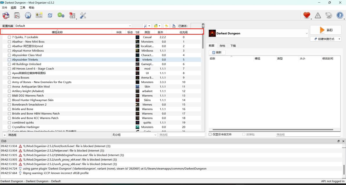
Task: Toggle 仅显示冲突文件 checkbox
Action: [x=210, y=134]
